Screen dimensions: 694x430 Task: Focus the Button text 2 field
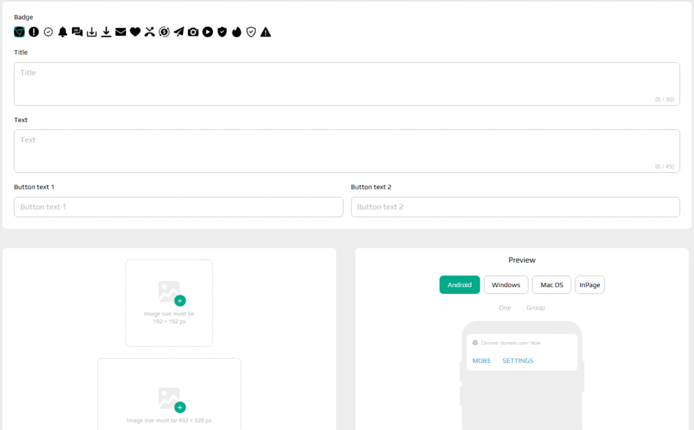click(515, 207)
